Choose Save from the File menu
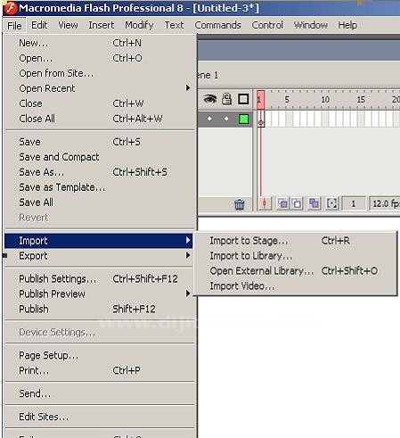400x438 pixels. point(99,142)
